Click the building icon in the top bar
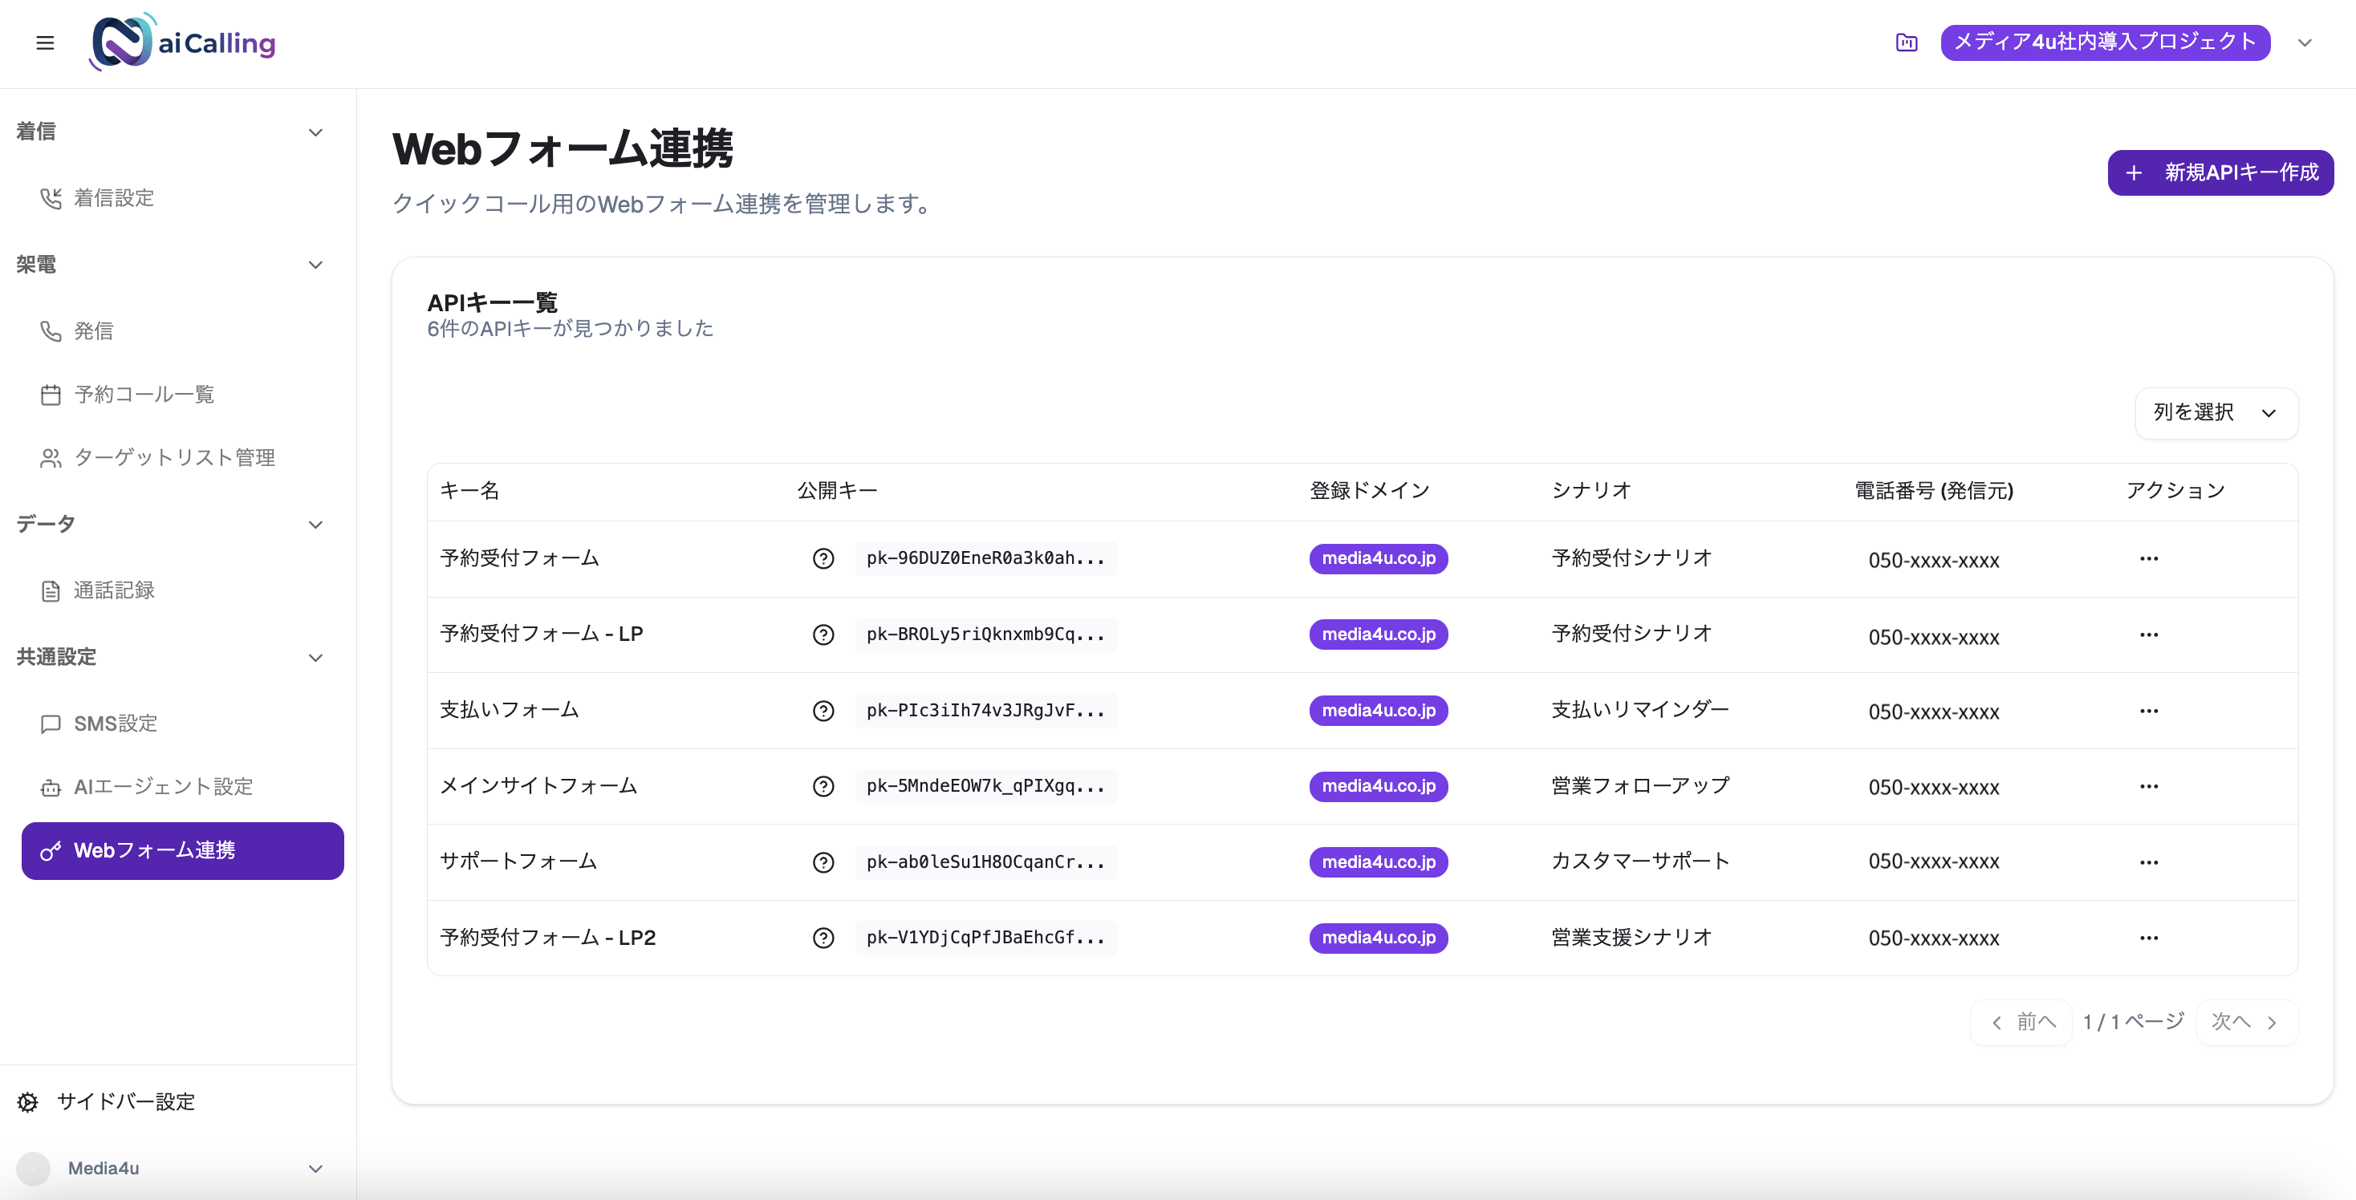2356x1200 pixels. [x=1906, y=42]
